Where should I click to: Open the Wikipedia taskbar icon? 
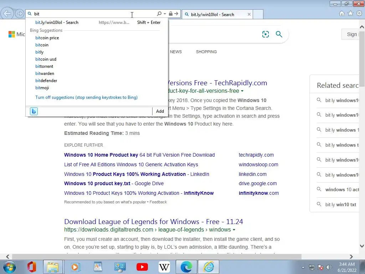pyautogui.click(x=164, y=267)
